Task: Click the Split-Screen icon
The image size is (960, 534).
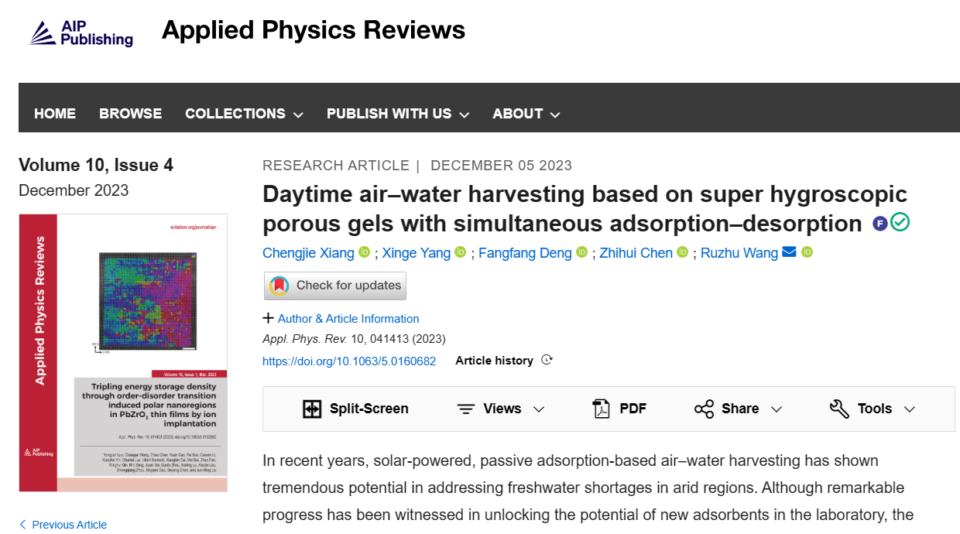Action: pos(312,409)
